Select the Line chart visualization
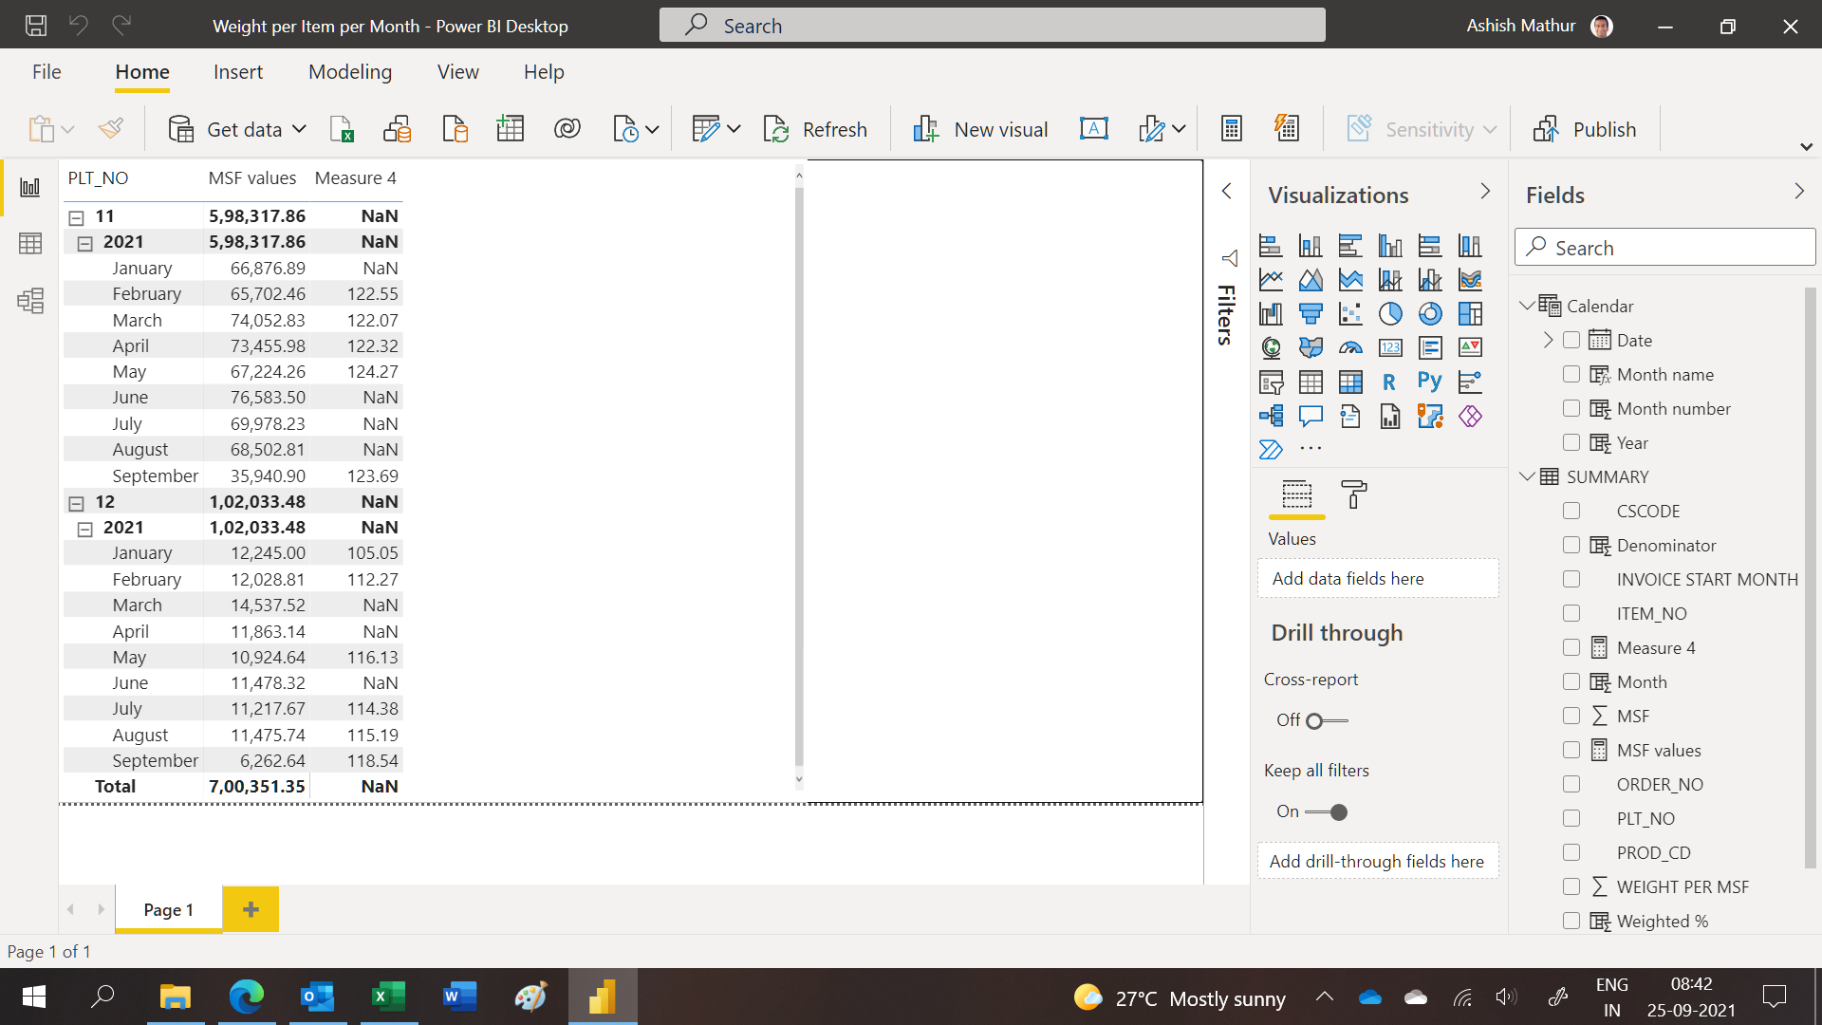The width and height of the screenshot is (1822, 1025). [x=1271, y=280]
